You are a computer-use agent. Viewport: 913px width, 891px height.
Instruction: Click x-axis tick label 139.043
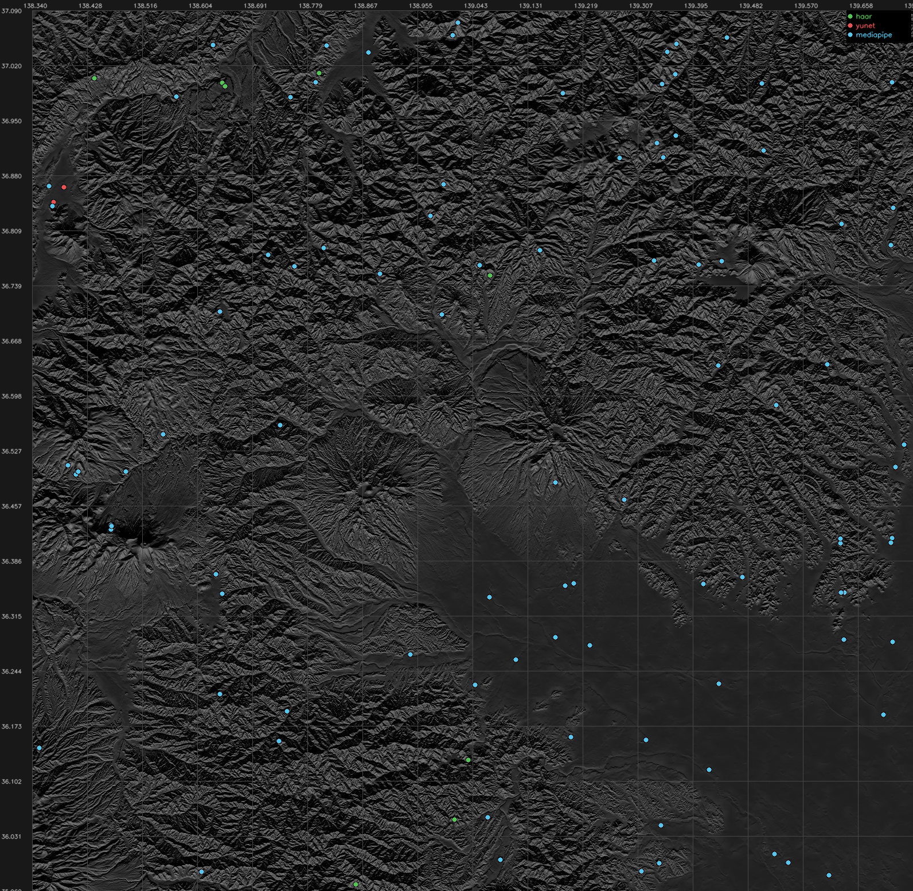[x=476, y=6]
